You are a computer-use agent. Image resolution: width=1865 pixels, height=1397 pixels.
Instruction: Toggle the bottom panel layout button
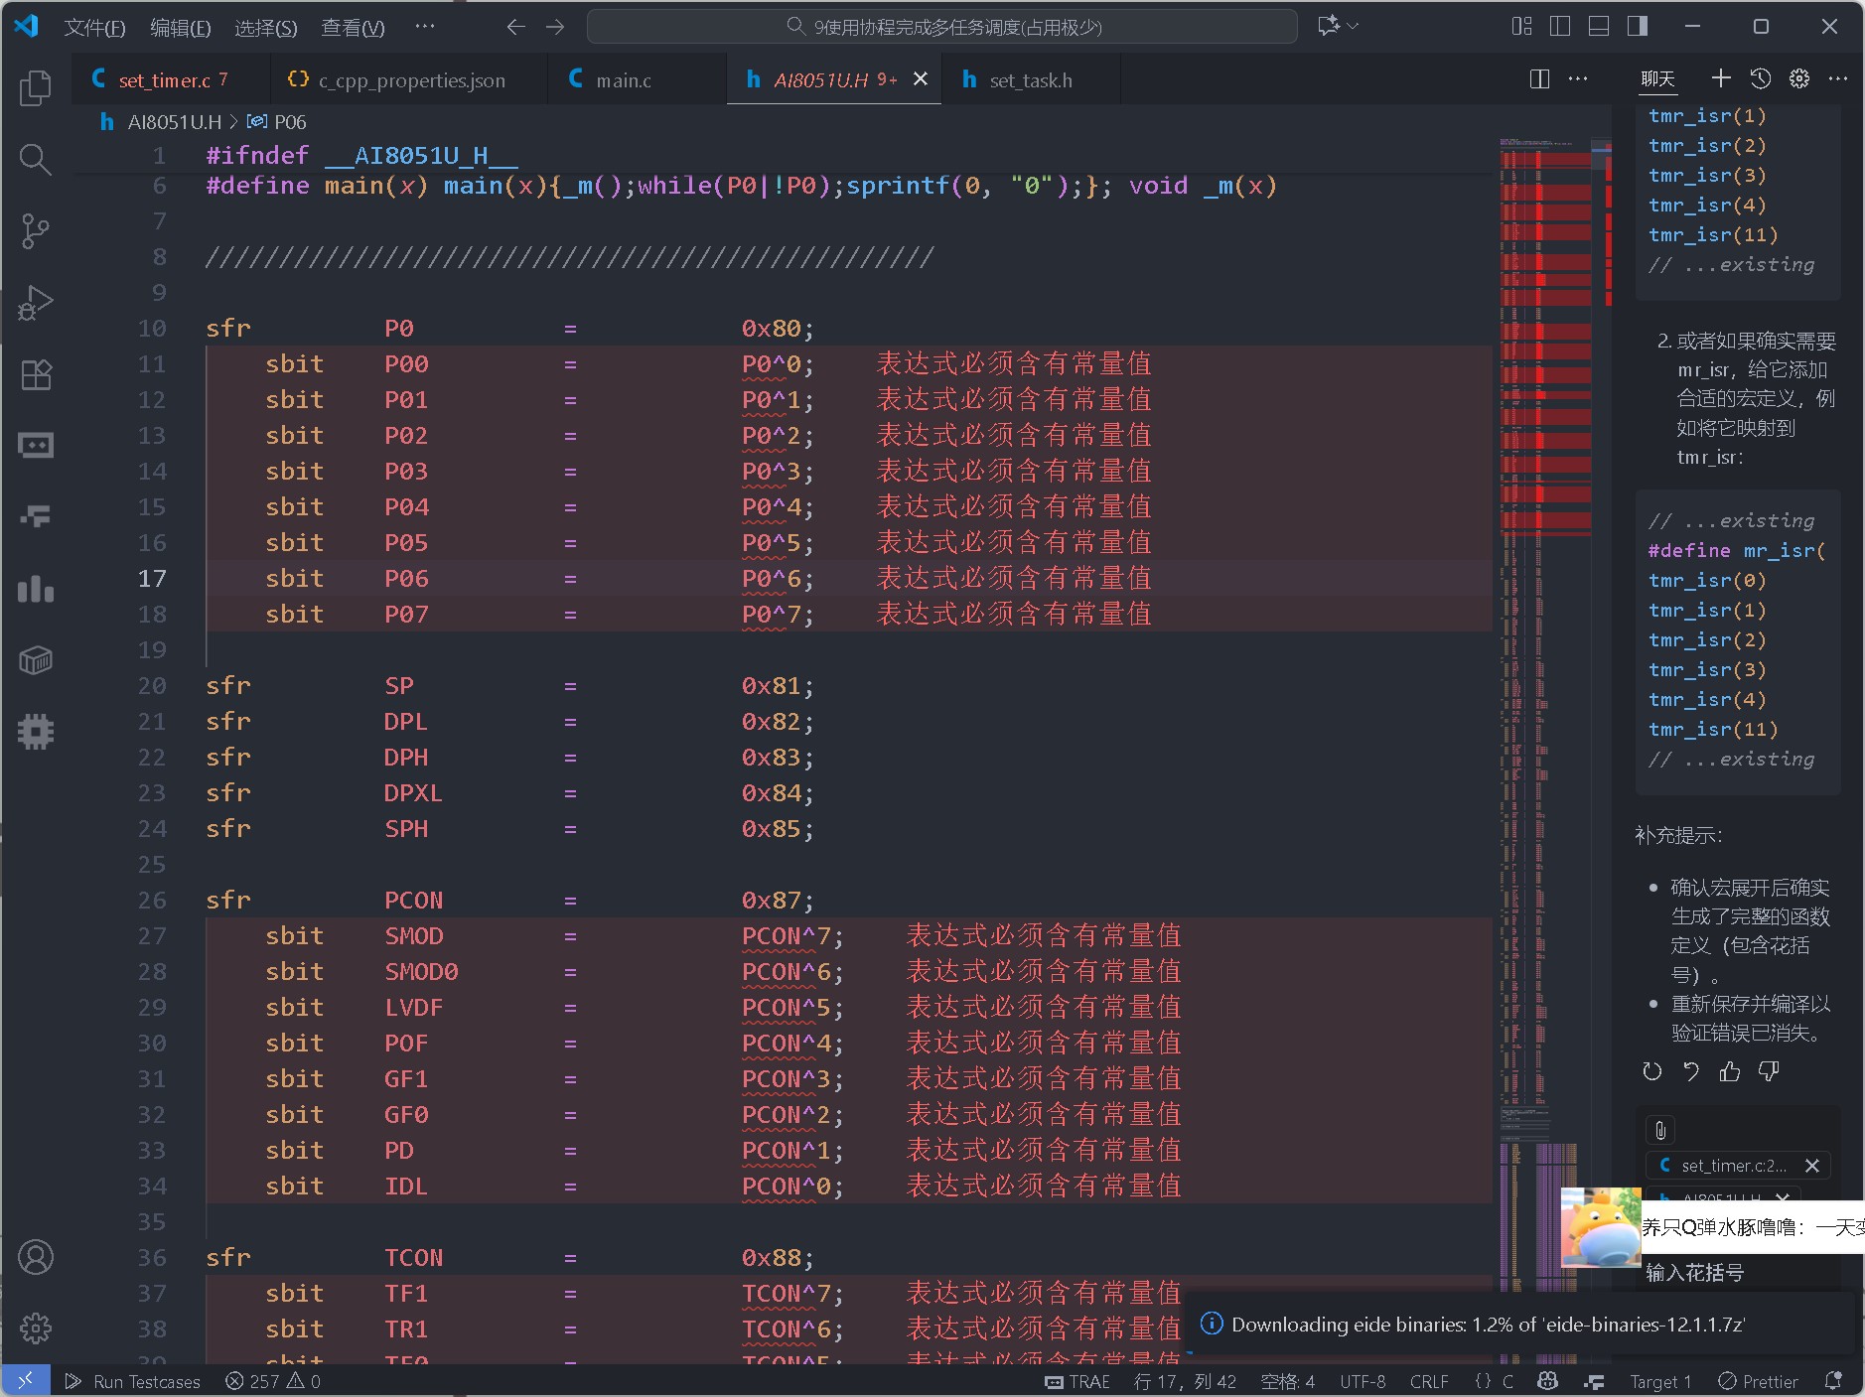(1599, 27)
